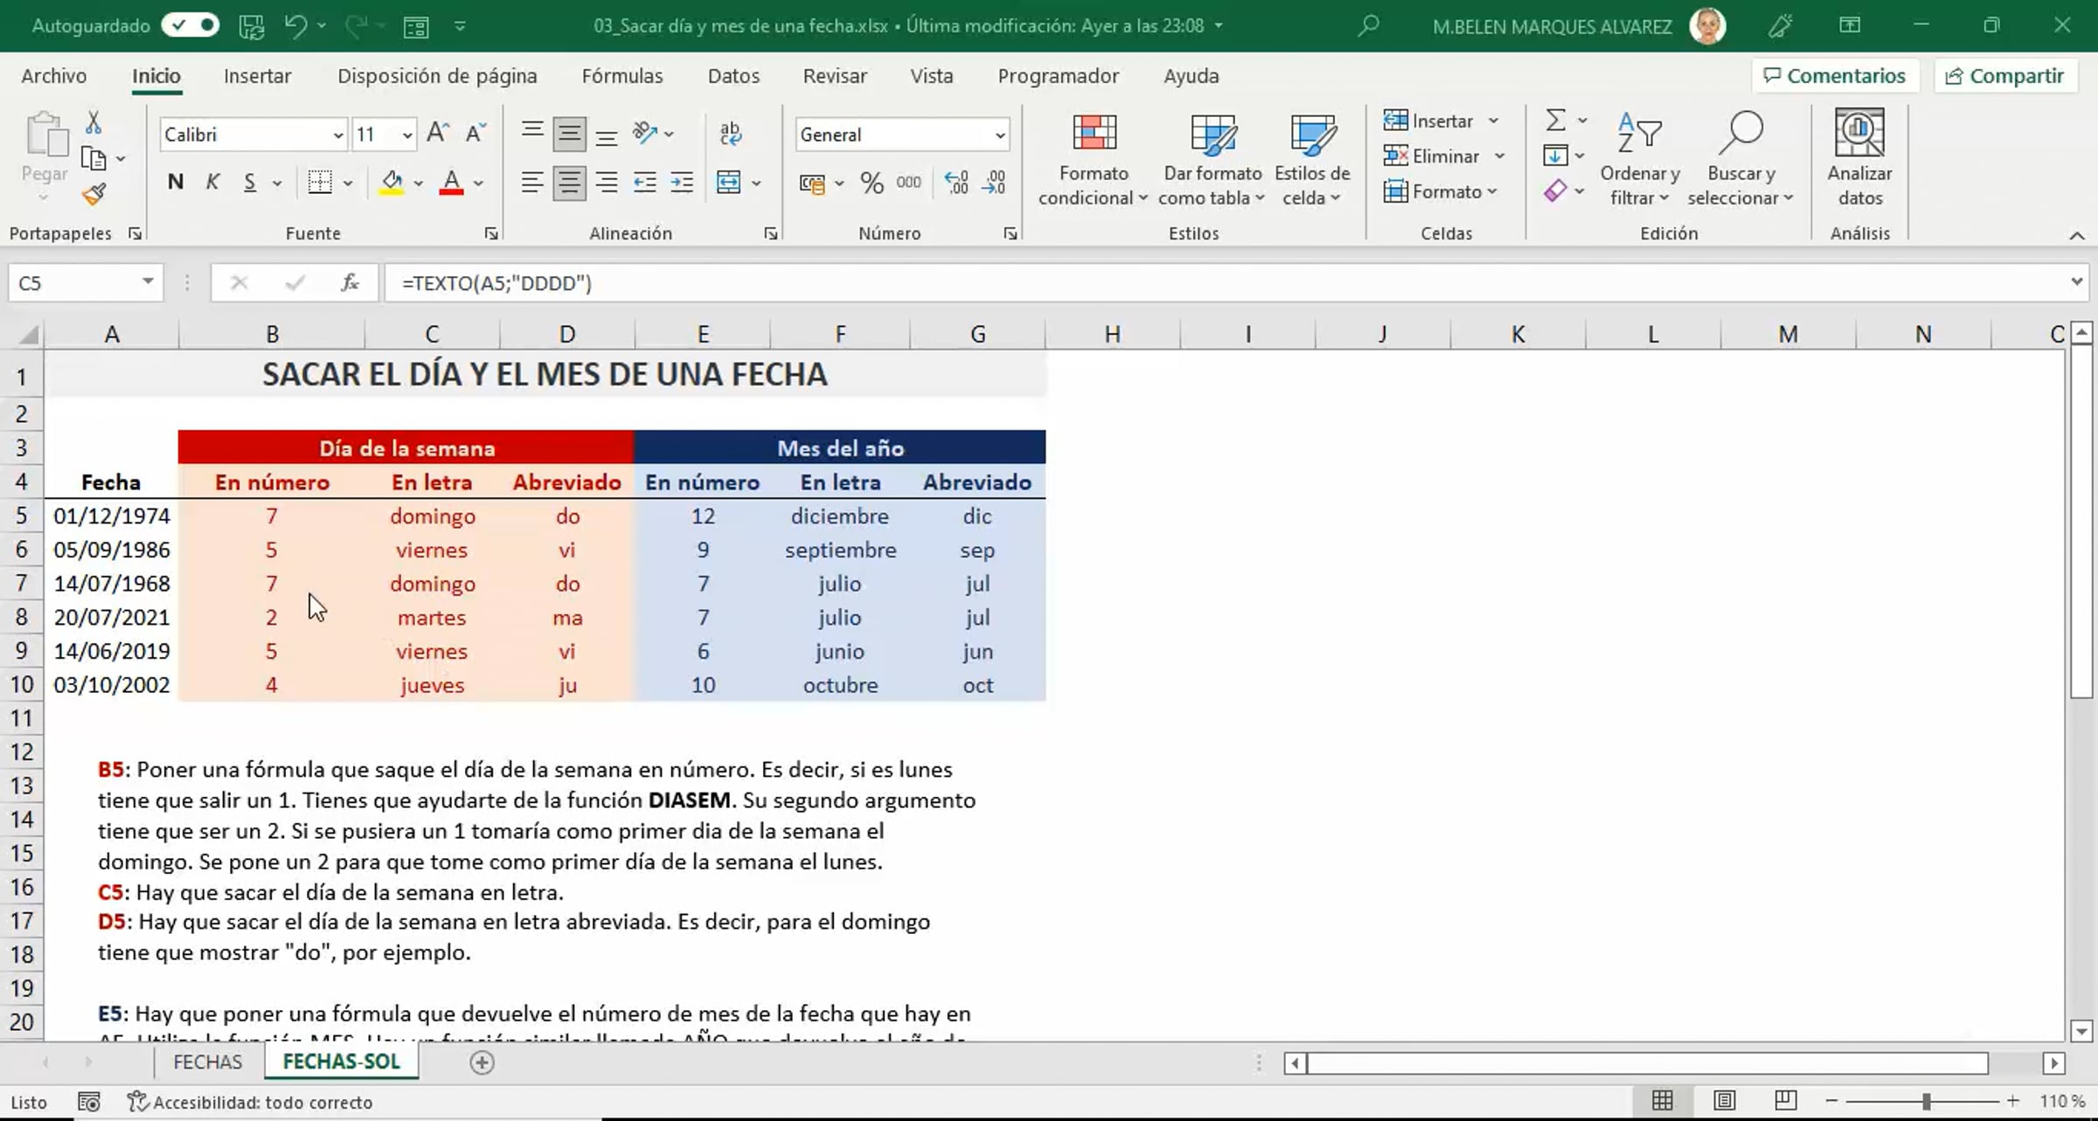2098x1121 pixels.
Task: Click the Insert Function fx icon
Action: click(351, 283)
